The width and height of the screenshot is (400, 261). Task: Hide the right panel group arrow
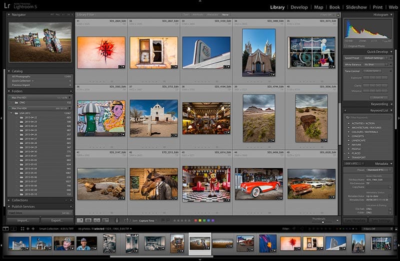point(398,118)
